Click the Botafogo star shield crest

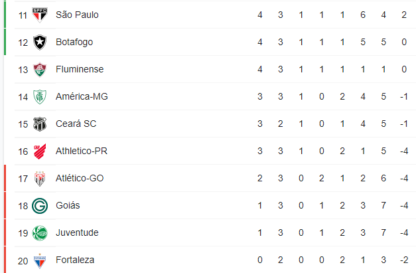coord(40,43)
